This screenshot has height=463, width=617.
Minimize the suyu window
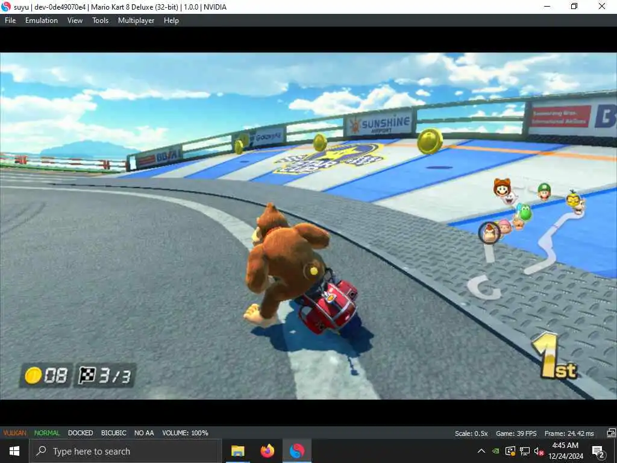pos(547,6)
